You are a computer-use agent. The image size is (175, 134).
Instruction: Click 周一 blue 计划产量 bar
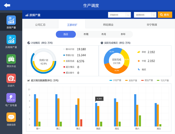[35, 110]
